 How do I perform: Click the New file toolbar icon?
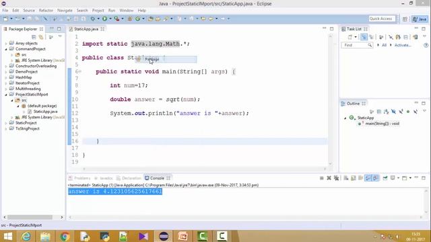coord(5,19)
